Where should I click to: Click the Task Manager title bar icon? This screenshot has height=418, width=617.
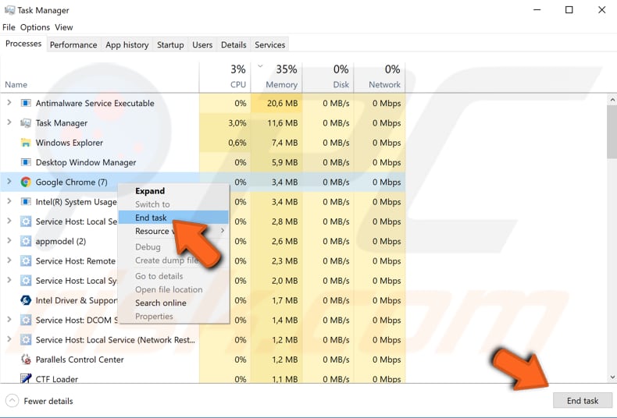tap(9, 10)
